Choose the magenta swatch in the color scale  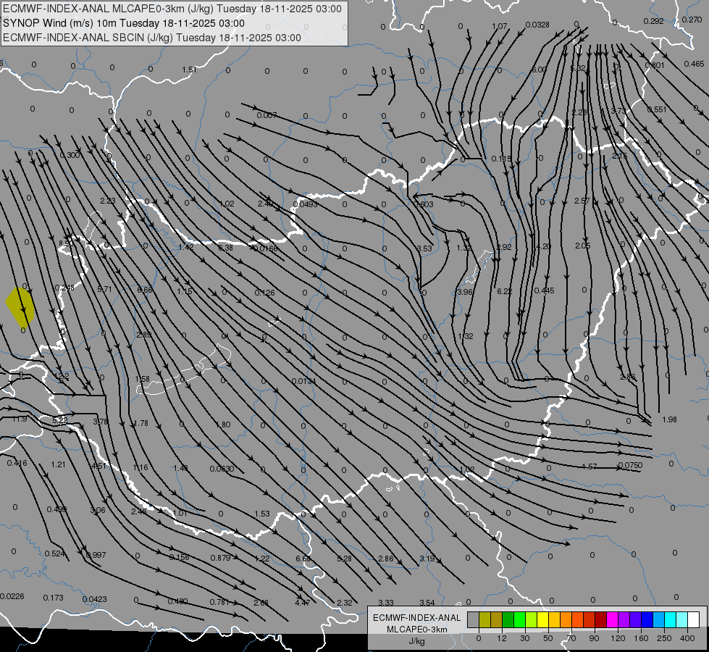coord(612,619)
